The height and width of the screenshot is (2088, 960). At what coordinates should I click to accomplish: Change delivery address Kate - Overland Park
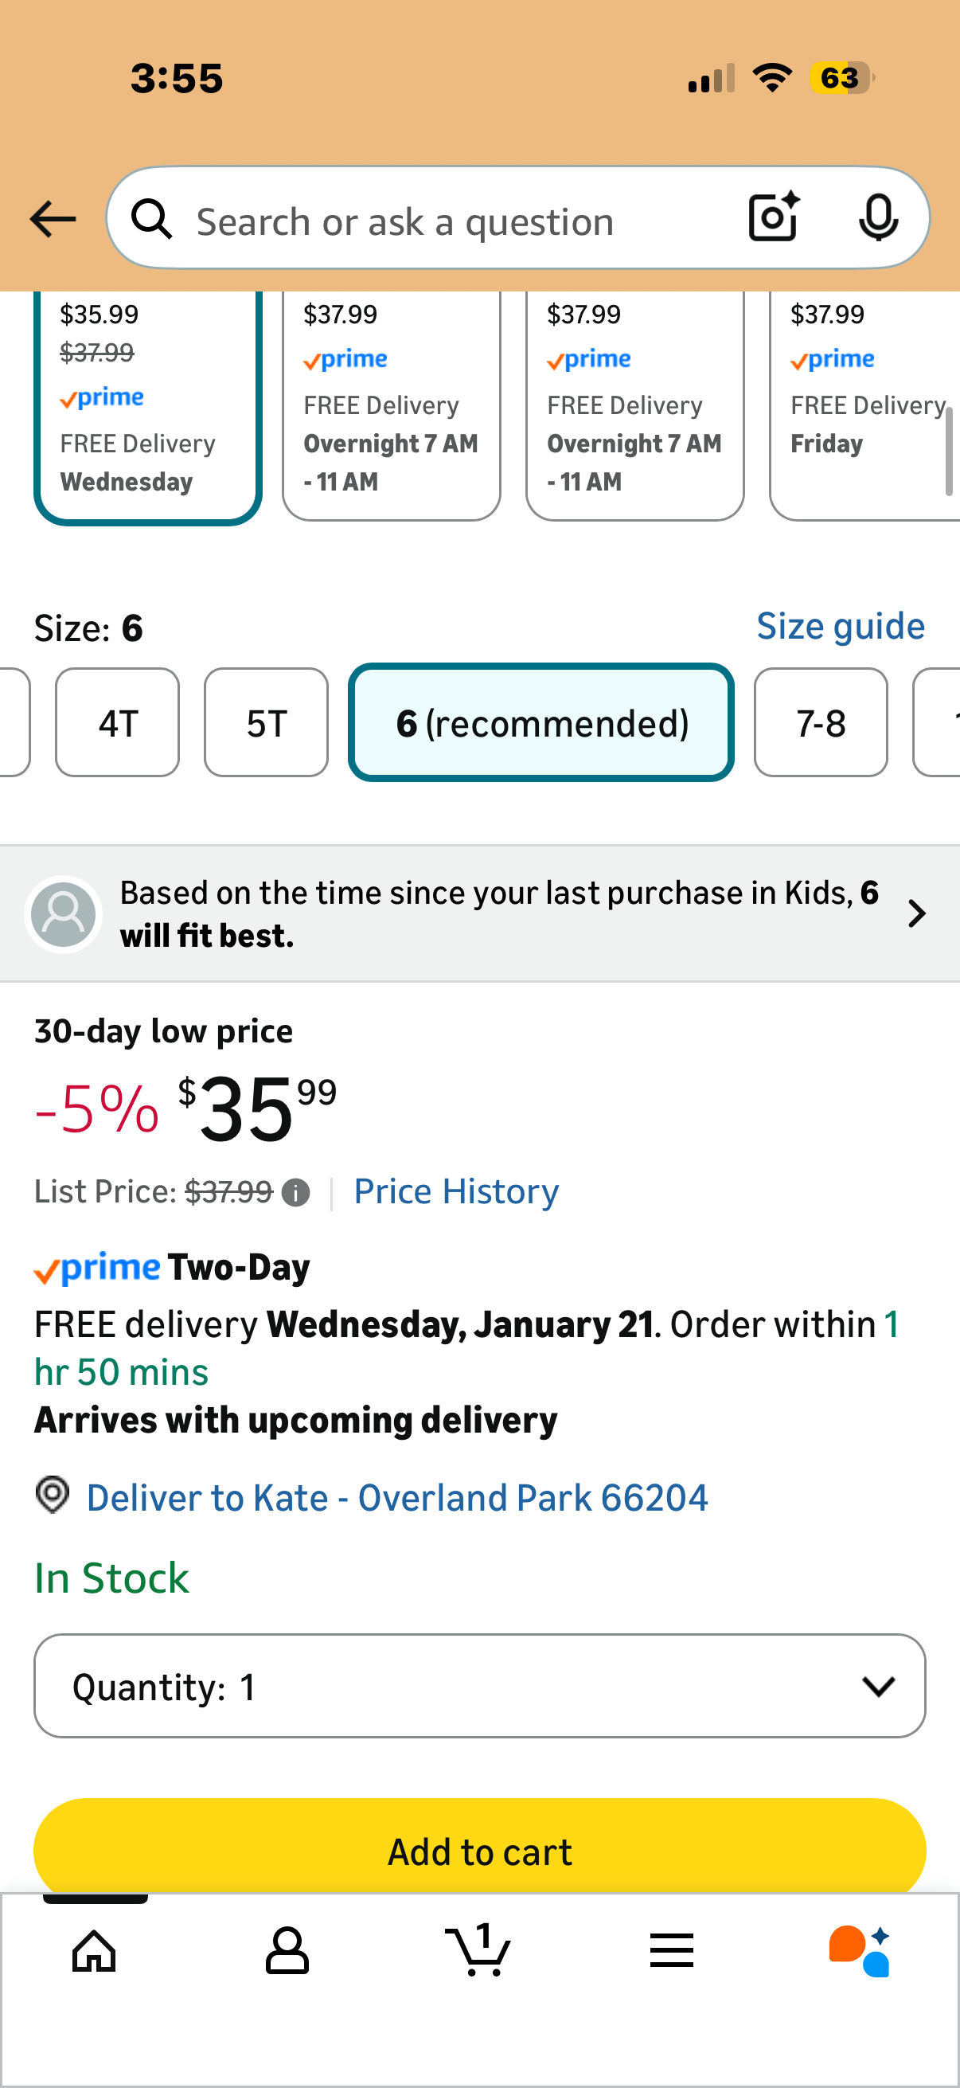pyautogui.click(x=397, y=1498)
